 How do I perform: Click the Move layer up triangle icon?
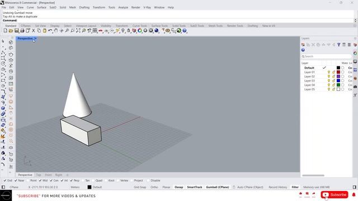323,45
